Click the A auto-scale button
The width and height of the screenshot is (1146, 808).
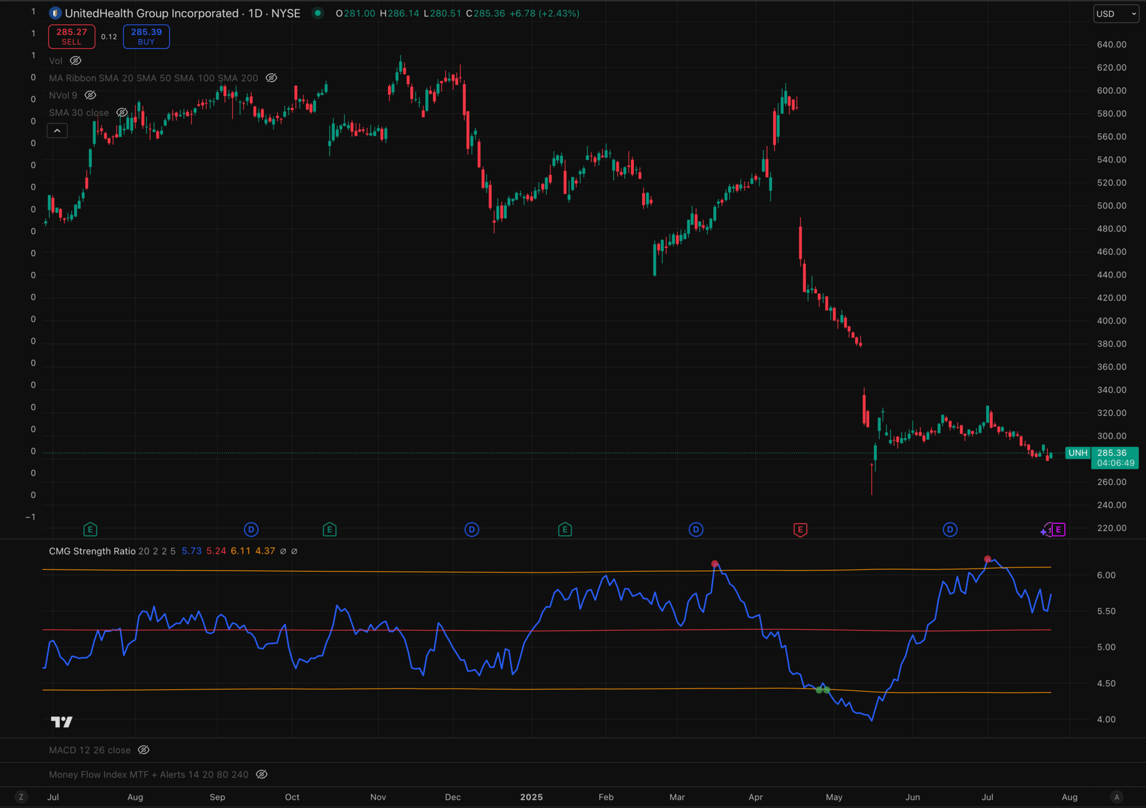pyautogui.click(x=1117, y=797)
